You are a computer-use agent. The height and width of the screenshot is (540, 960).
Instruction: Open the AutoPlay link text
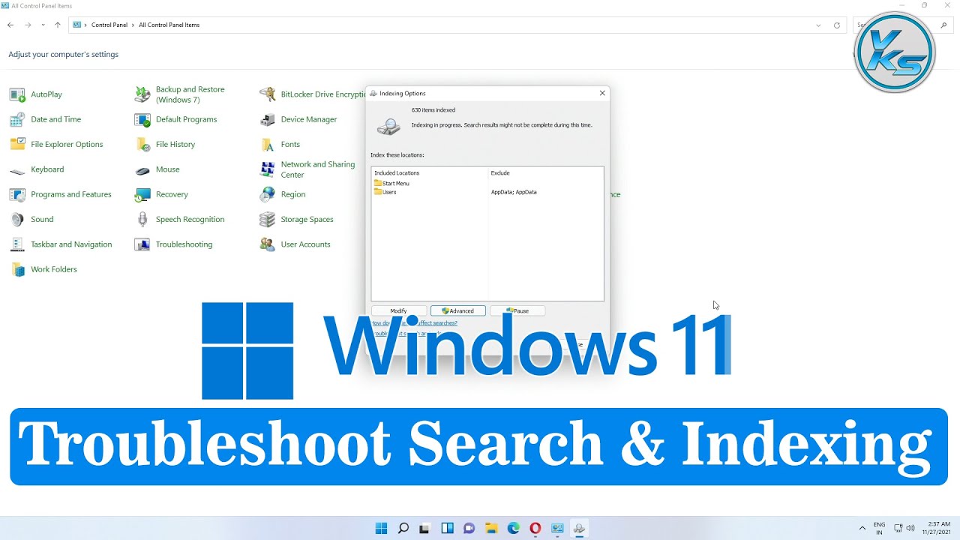[x=46, y=94]
